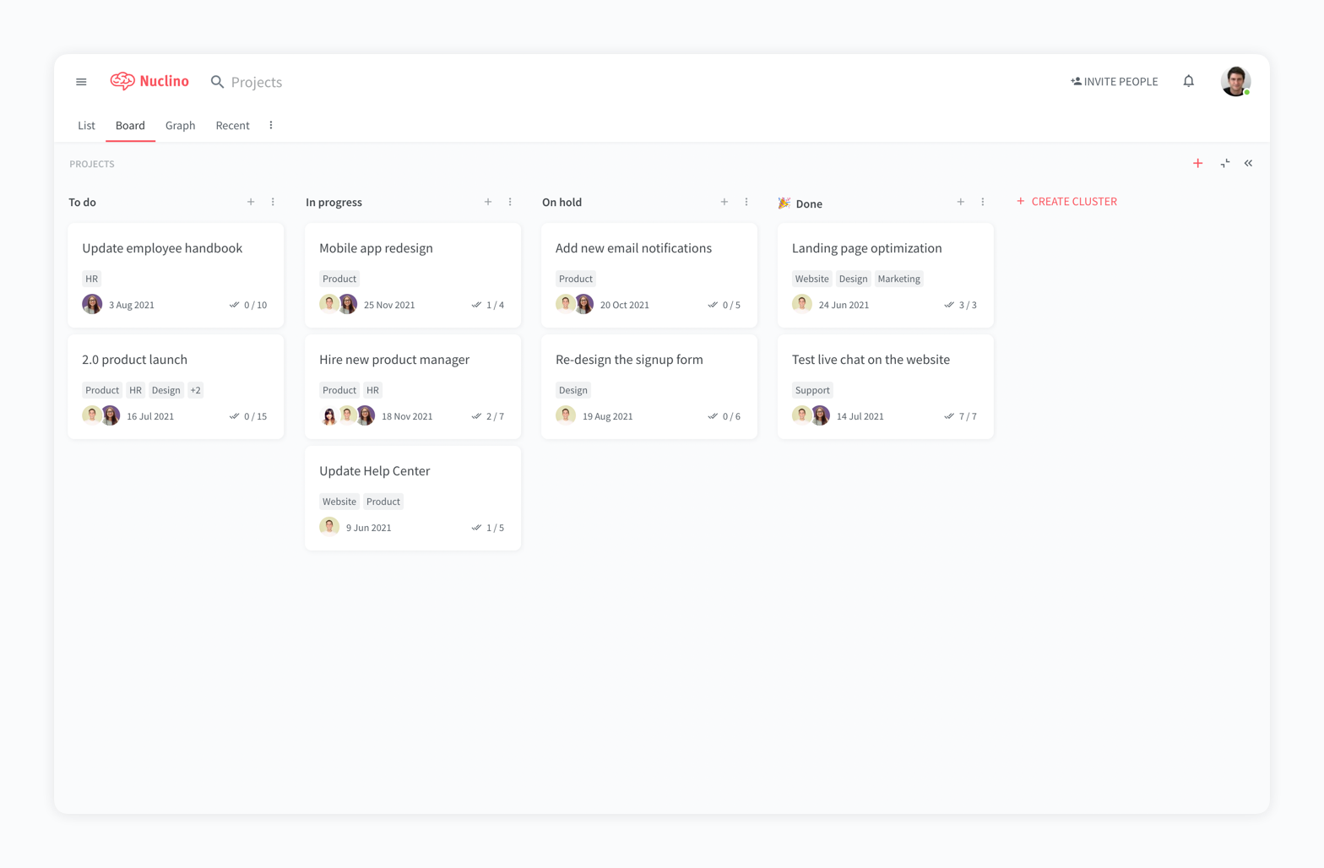The height and width of the screenshot is (868, 1324).
Task: Open To do column options menu
Action: coord(273,202)
